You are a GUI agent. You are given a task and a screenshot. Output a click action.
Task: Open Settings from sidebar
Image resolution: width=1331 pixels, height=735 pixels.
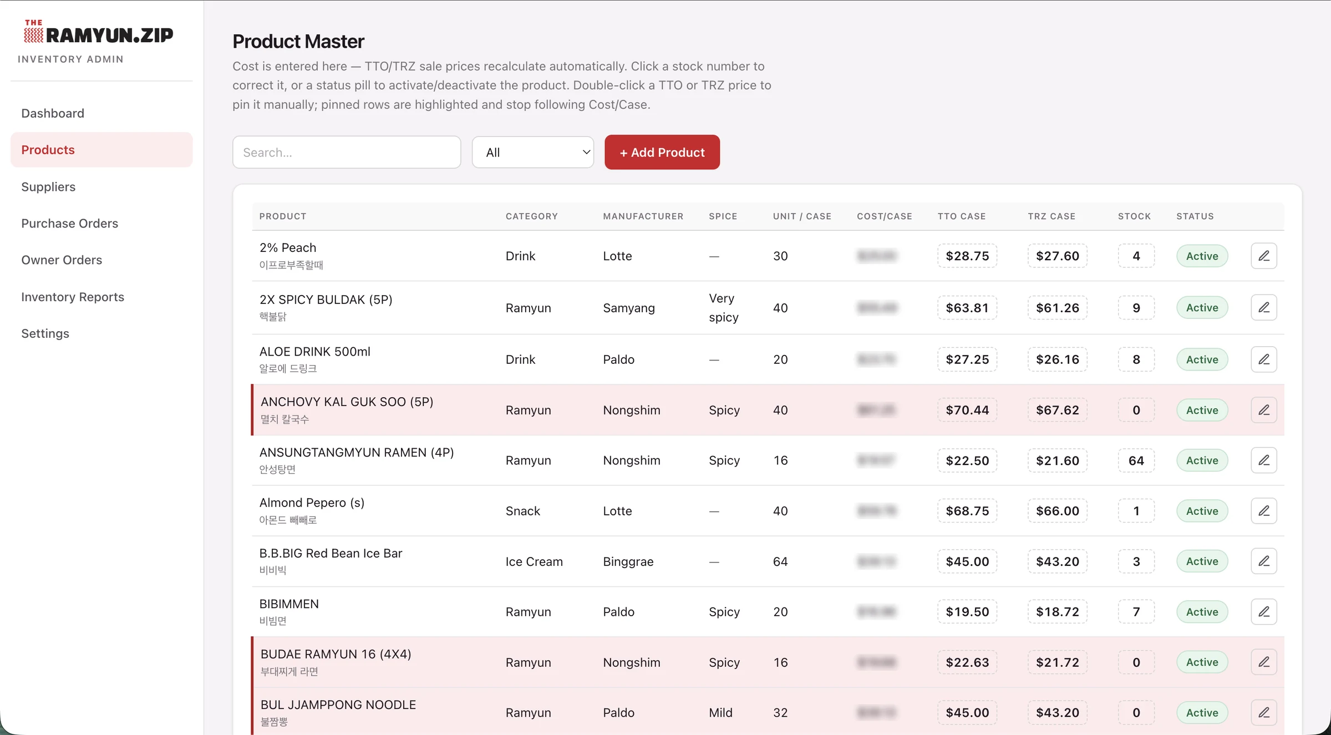[101, 333]
